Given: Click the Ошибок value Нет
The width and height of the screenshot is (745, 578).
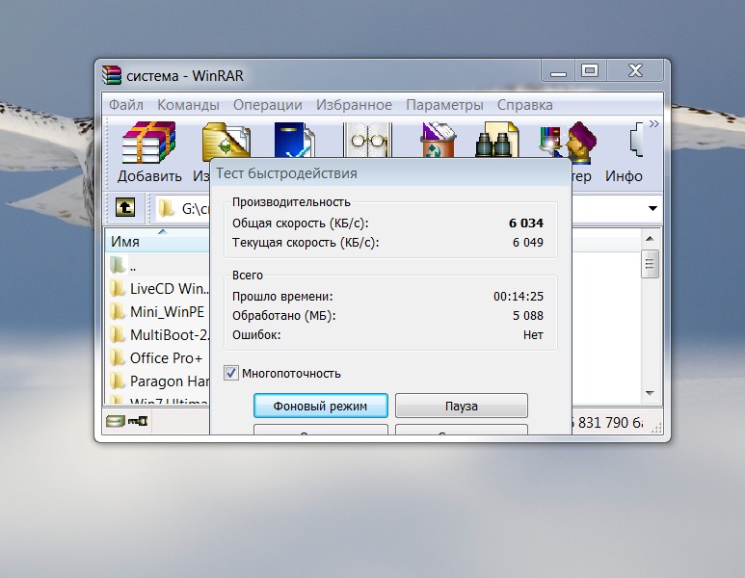Looking at the screenshot, I should pos(533,335).
